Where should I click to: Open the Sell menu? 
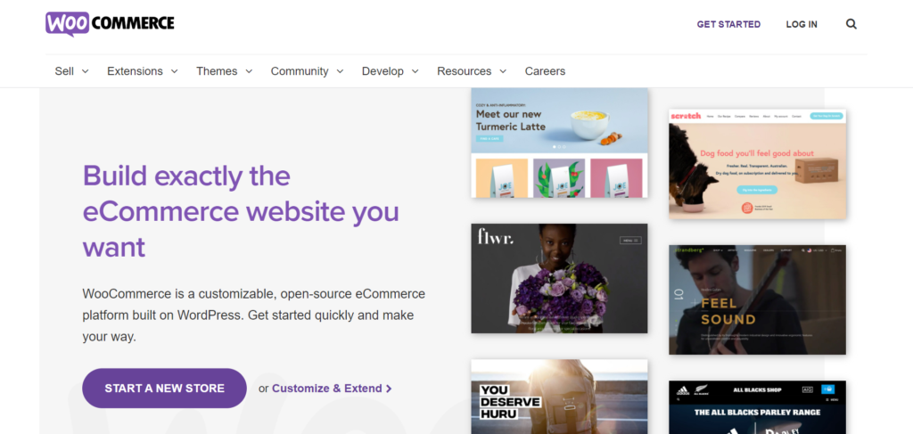pyautogui.click(x=64, y=71)
